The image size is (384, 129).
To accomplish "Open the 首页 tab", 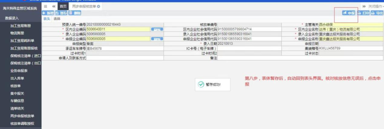I will click(x=63, y=6).
